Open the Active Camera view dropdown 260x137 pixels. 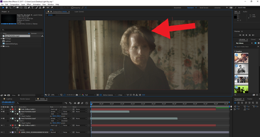point(109,95)
